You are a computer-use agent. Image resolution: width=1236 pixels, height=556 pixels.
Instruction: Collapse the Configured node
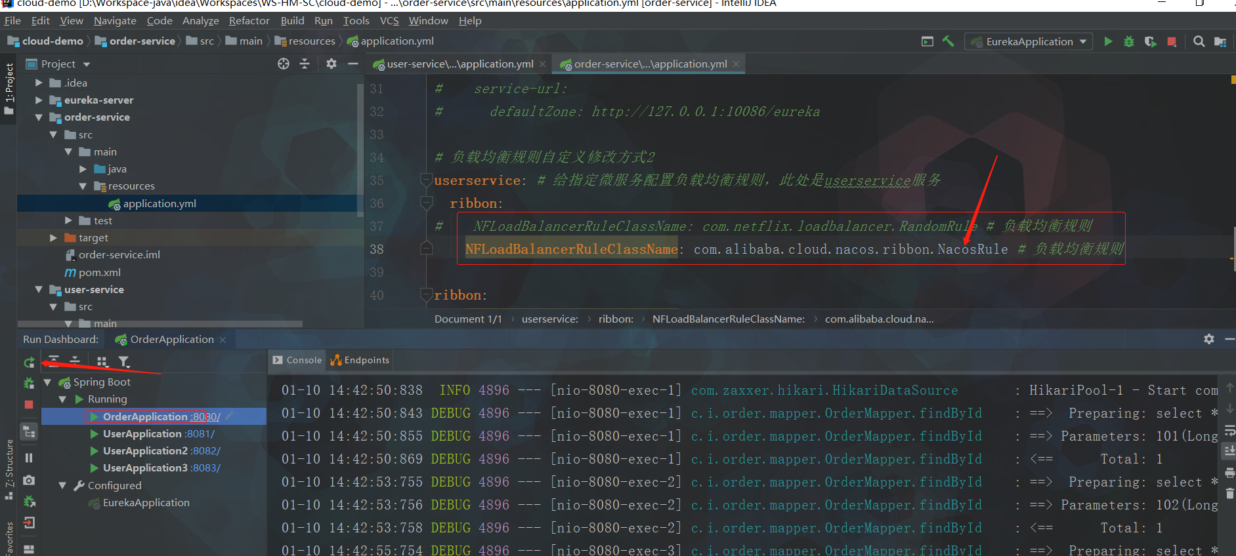tap(62, 486)
